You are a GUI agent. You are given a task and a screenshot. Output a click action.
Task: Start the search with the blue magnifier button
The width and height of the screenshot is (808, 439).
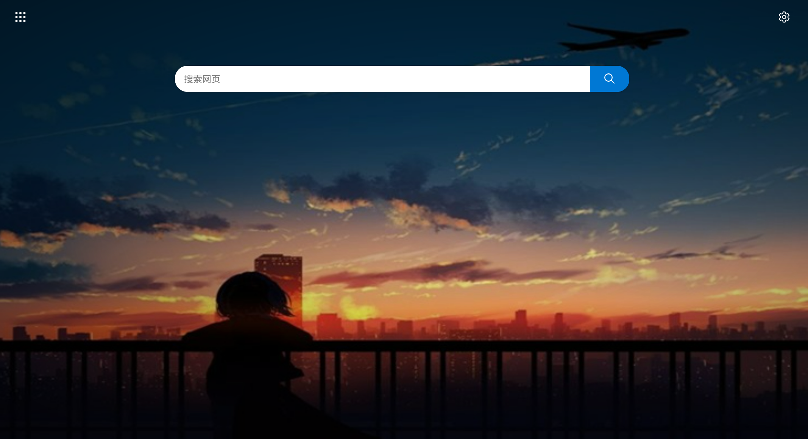(x=609, y=79)
